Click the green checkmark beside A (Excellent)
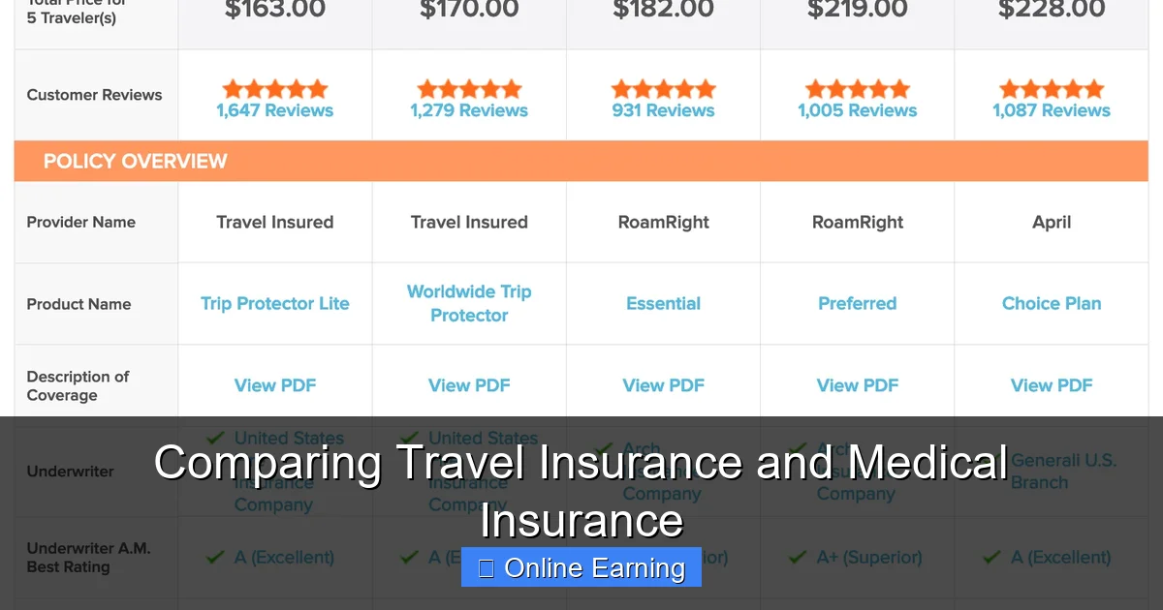Image resolution: width=1163 pixels, height=610 pixels. [213, 558]
